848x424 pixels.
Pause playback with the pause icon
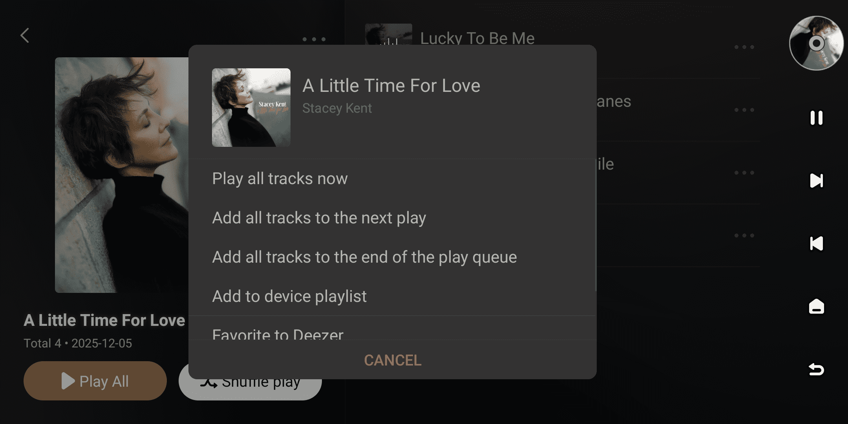tap(817, 118)
